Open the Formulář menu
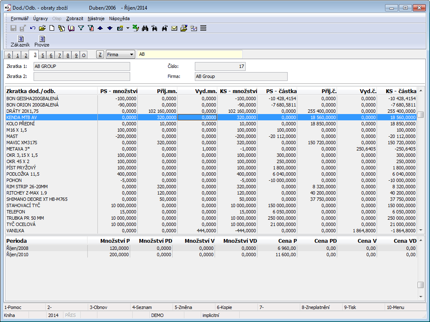 [x=20, y=18]
